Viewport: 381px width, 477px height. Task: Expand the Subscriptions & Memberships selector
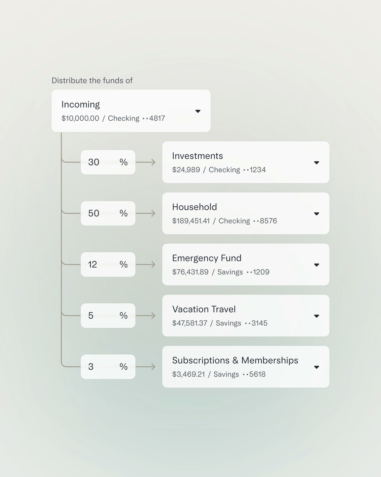click(317, 367)
